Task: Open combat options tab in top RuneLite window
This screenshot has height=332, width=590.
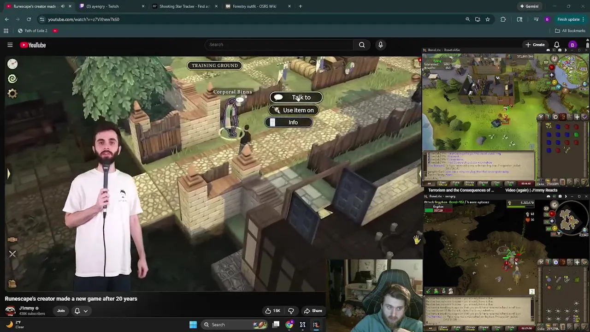Action: tap(541, 117)
